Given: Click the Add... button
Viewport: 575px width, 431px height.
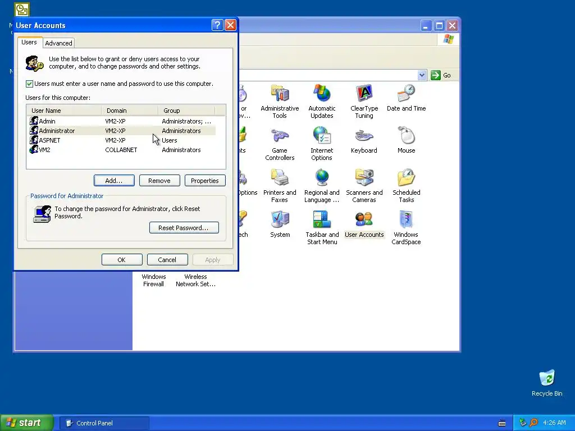Looking at the screenshot, I should (x=114, y=181).
